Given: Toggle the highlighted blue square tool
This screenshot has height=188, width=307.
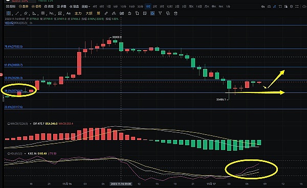Looking at the screenshot, I should click(x=152, y=13).
